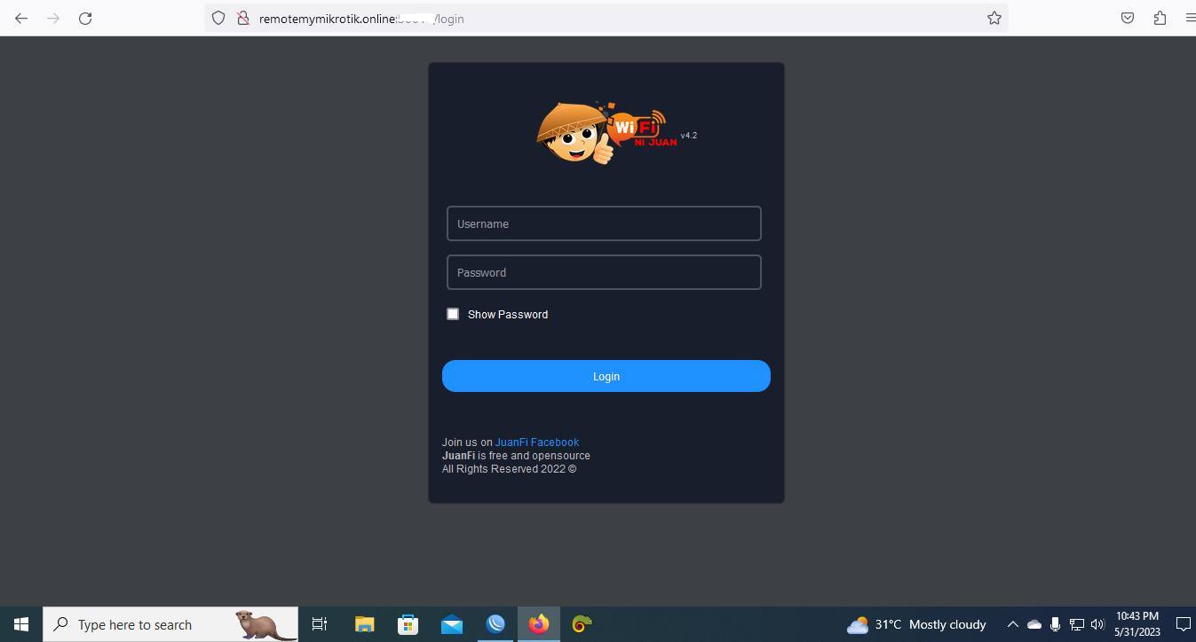Open Task View in the taskbar
This screenshot has height=642, width=1196.
tap(320, 624)
